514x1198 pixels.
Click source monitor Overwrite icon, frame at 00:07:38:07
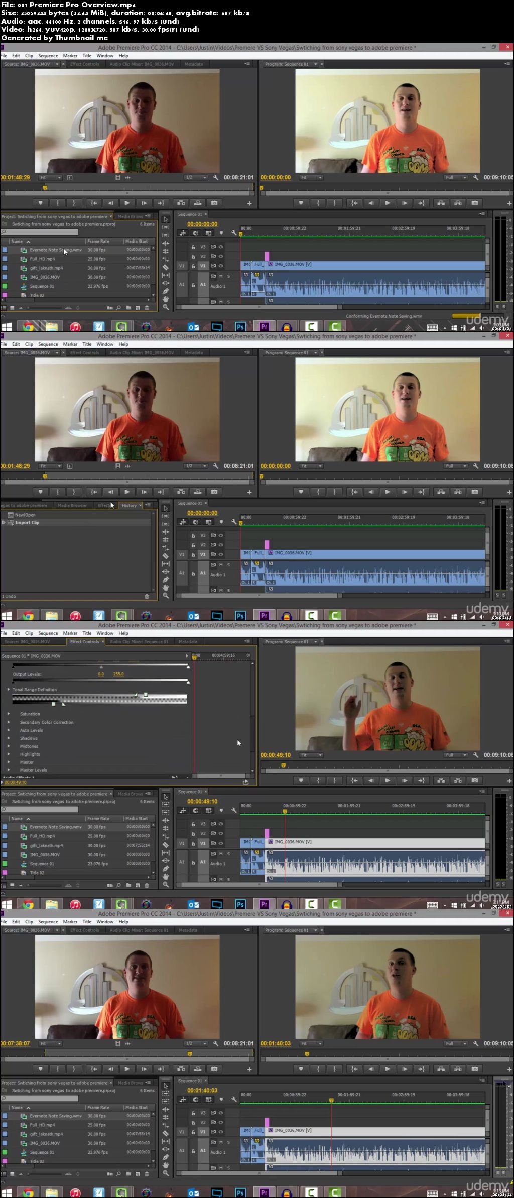[198, 1069]
